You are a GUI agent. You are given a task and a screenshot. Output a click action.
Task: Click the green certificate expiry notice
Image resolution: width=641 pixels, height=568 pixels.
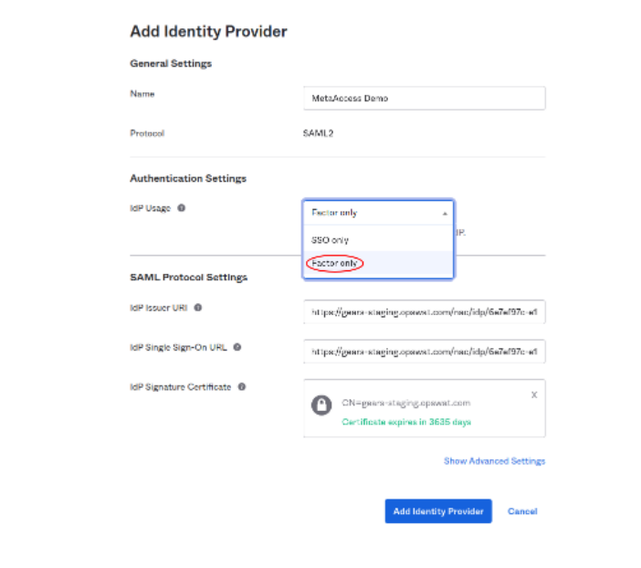click(x=406, y=422)
